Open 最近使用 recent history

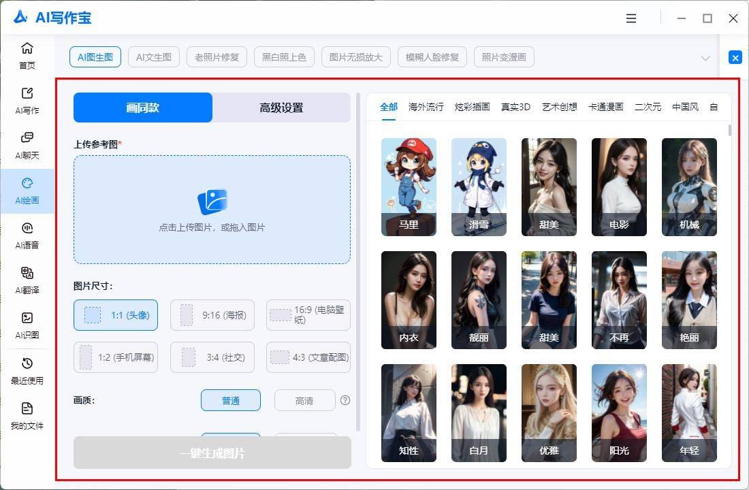pos(27,371)
